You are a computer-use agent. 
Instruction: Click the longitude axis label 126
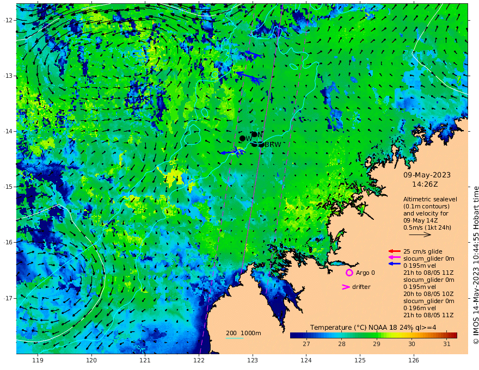tap(414, 360)
